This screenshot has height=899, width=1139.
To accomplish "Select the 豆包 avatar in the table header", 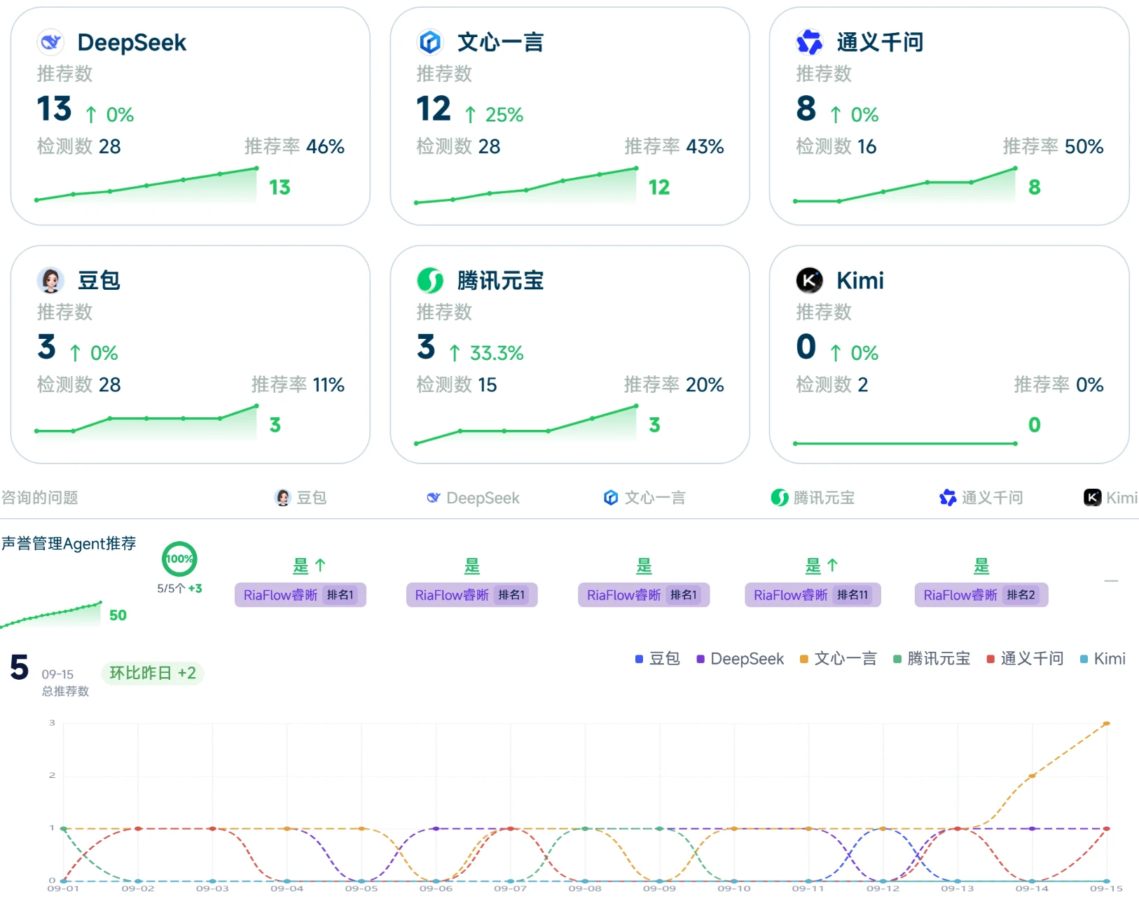I will tap(283, 498).
